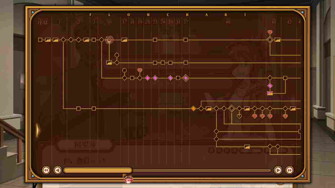Select the chapter 40 header label
The width and height of the screenshot is (335, 188).
(228, 22)
